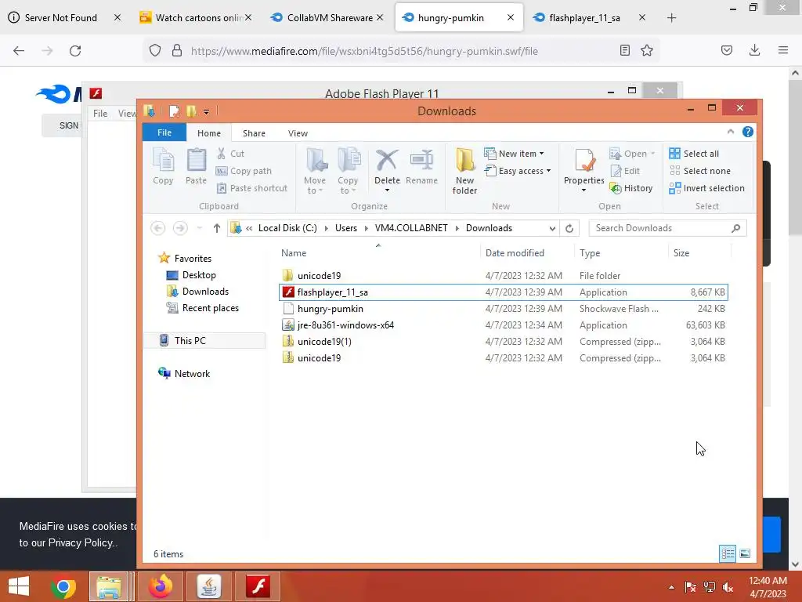Reload the MediaFire page
This screenshot has width=802, height=602.
[75, 51]
